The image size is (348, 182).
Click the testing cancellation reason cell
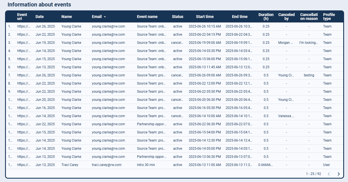(309, 75)
